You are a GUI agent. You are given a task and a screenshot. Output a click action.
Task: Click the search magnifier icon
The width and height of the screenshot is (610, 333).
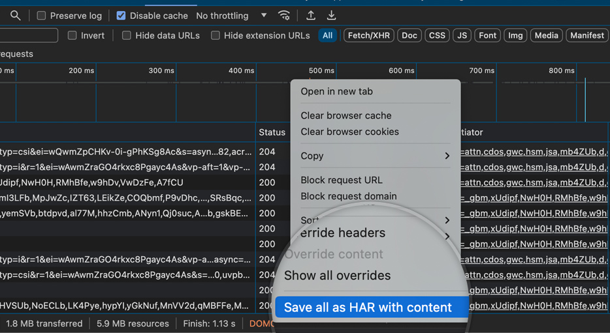point(15,16)
